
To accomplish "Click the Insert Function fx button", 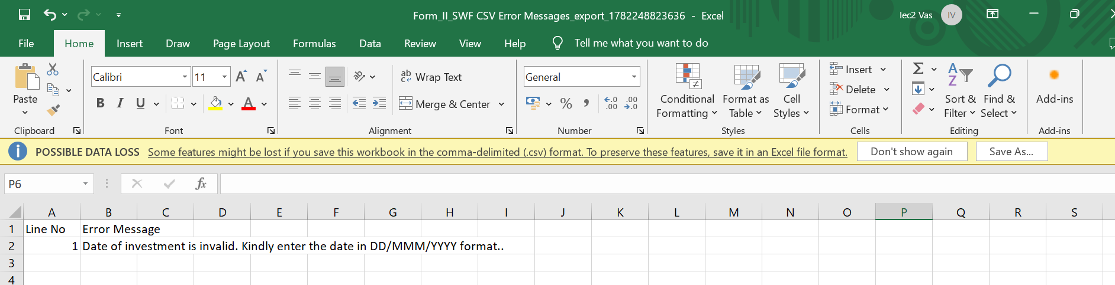I will pyautogui.click(x=201, y=184).
